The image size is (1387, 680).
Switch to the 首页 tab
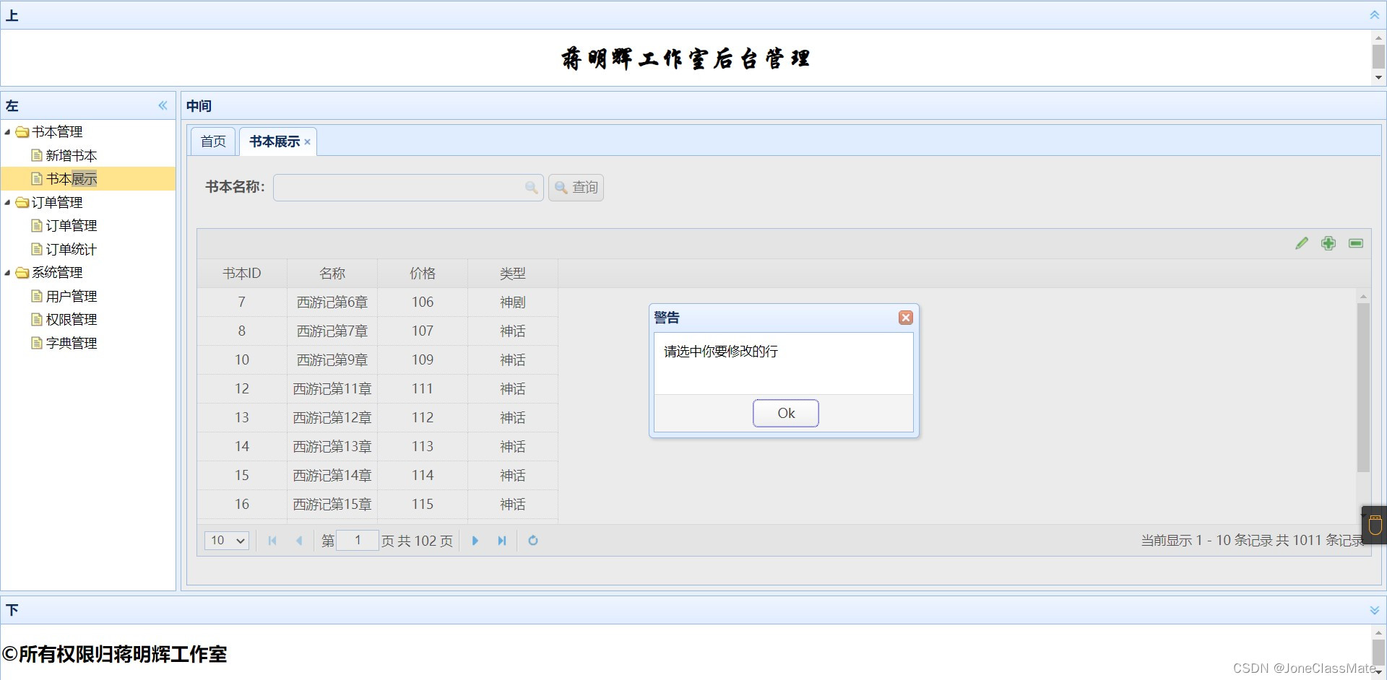pyautogui.click(x=213, y=141)
